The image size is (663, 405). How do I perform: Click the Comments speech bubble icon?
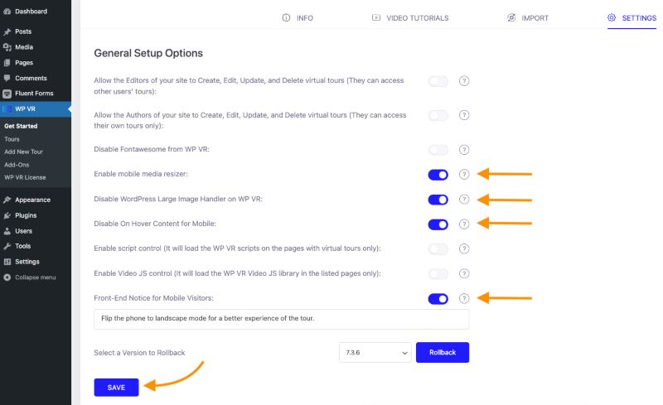click(7, 78)
